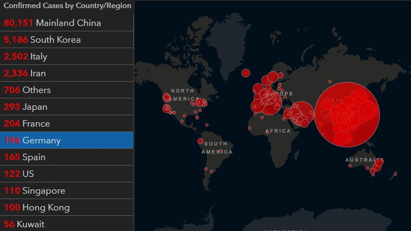Select Singapore from the list
Image resolution: width=411 pixels, height=231 pixels.
(x=67, y=191)
